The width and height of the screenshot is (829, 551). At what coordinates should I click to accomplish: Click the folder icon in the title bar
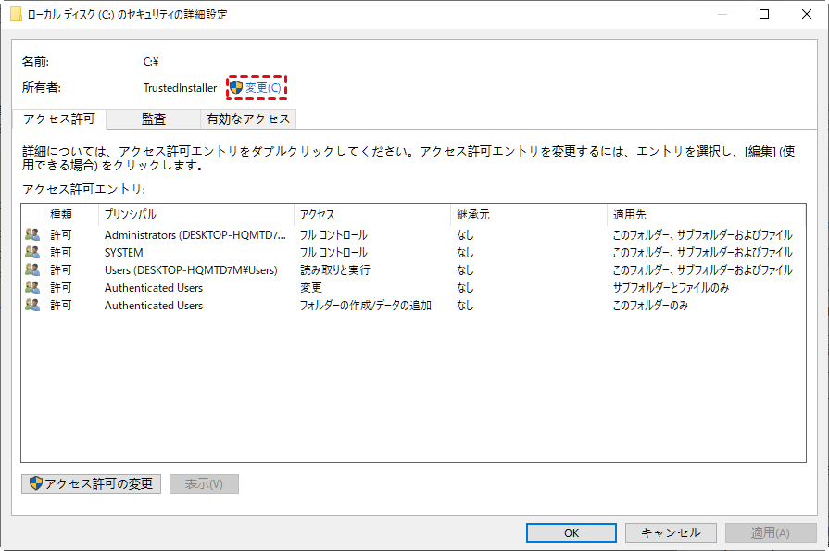tap(16, 14)
